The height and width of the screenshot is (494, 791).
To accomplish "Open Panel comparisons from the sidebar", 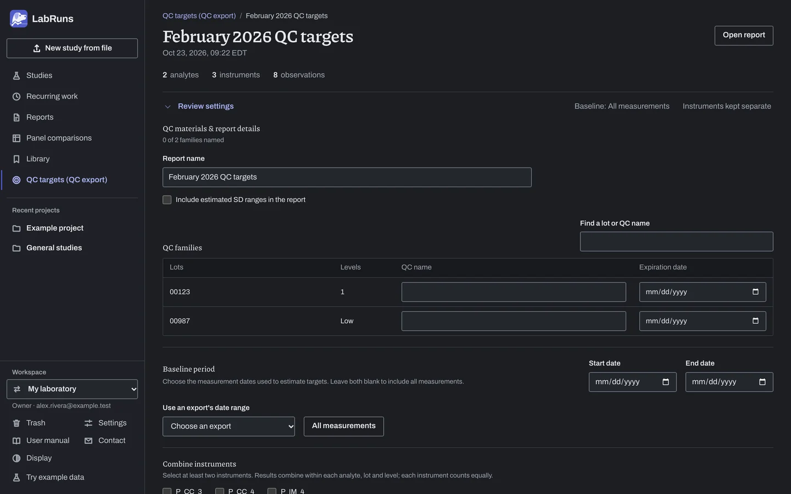I will (72, 138).
